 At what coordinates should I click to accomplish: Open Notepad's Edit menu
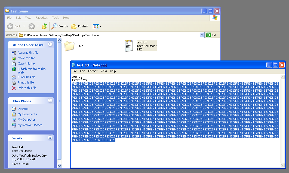82,71
